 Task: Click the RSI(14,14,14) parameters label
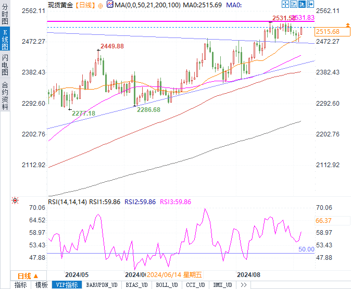click(67, 202)
